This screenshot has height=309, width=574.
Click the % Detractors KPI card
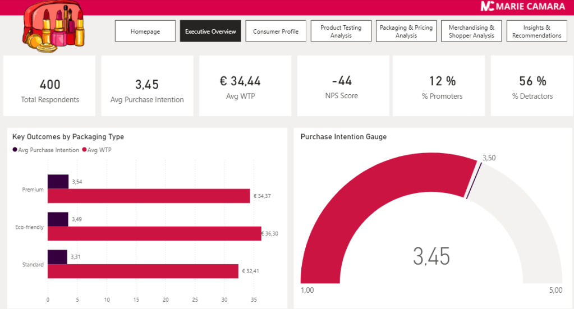point(532,86)
